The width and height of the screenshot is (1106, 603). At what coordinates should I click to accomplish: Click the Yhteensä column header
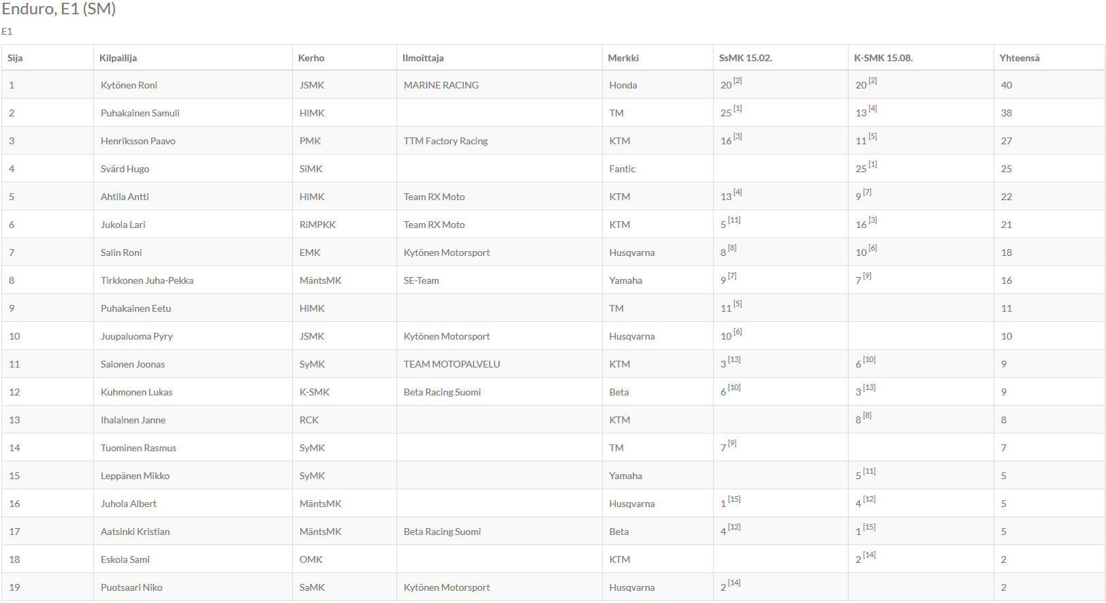(1020, 58)
